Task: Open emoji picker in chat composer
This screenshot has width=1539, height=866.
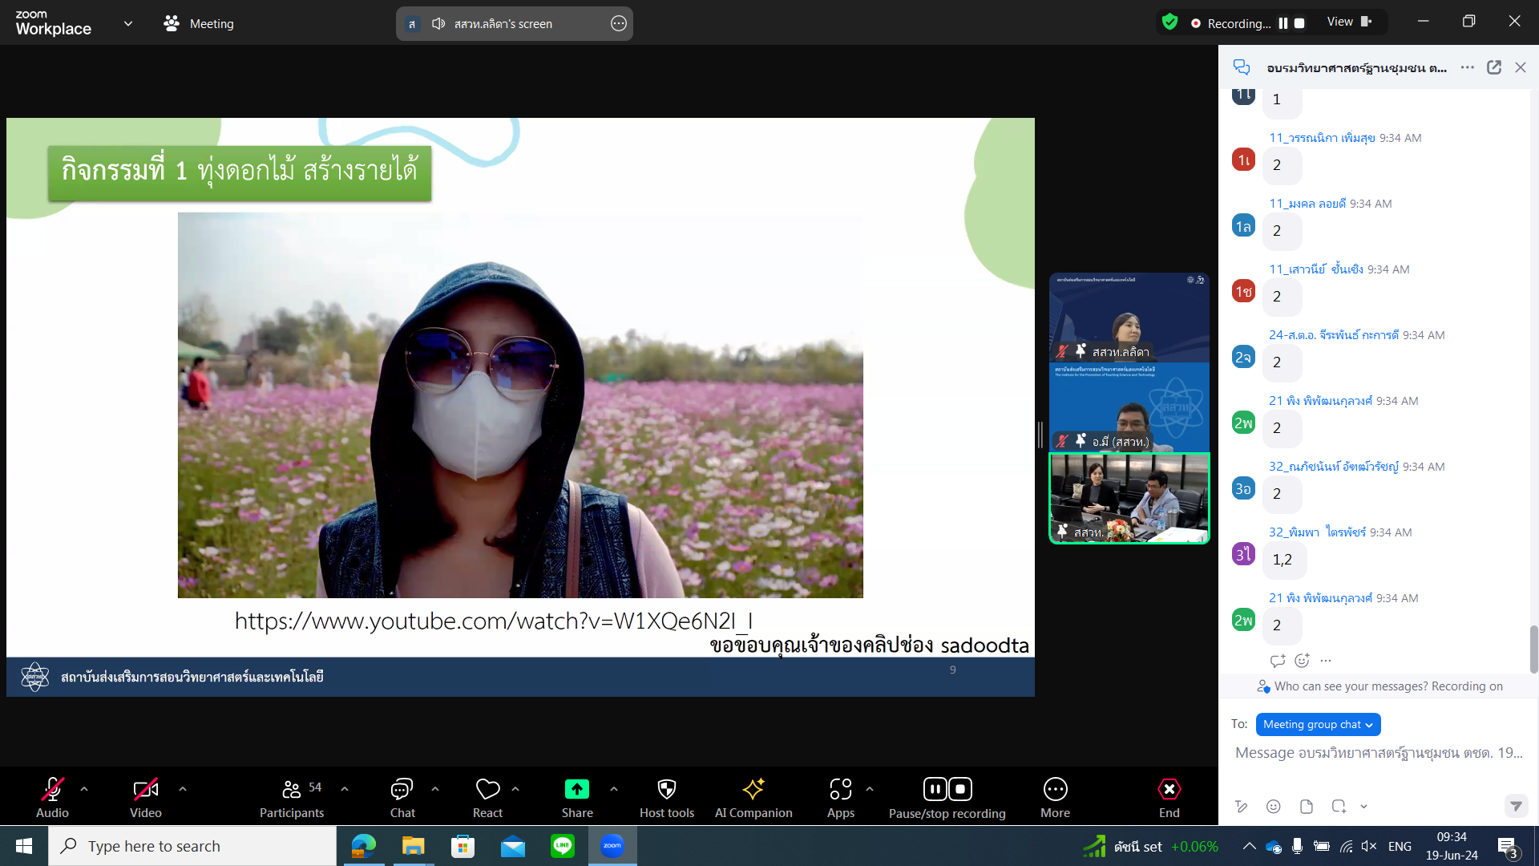Action: click(1274, 806)
